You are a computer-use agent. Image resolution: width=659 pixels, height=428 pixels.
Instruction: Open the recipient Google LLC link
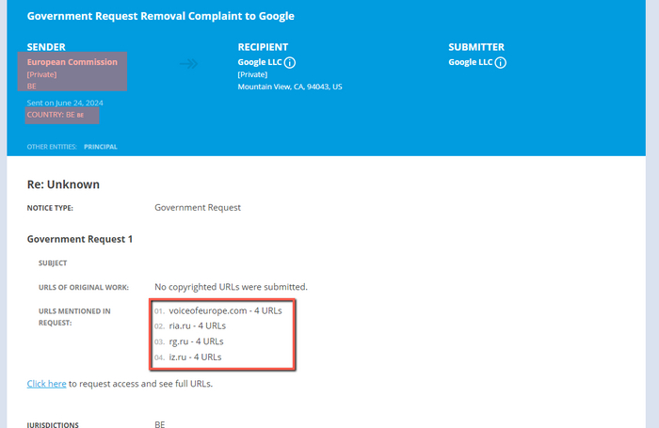point(260,62)
